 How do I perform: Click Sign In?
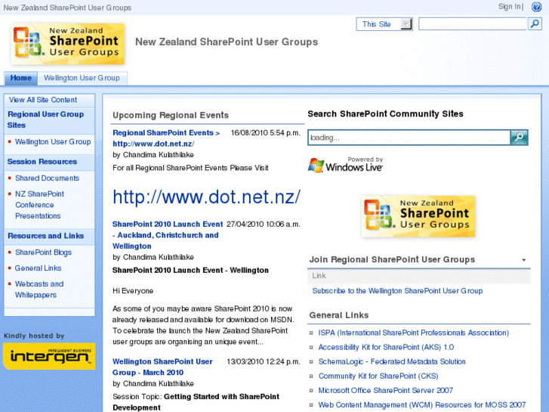pyautogui.click(x=510, y=6)
